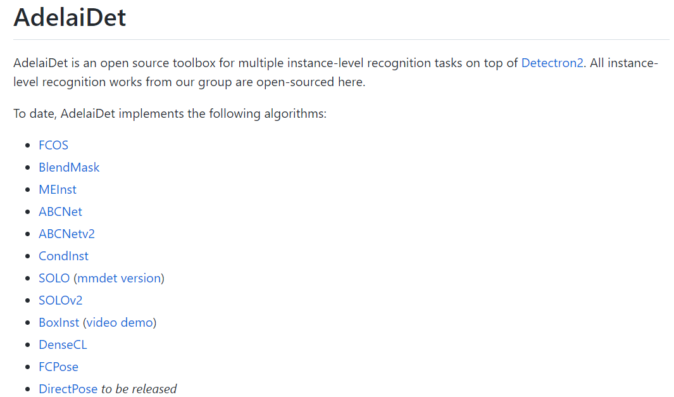Click the BoxInst link
Screen dimensions: 674x397
tap(59, 323)
